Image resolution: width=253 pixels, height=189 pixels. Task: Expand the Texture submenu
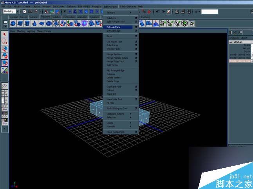[119, 13]
